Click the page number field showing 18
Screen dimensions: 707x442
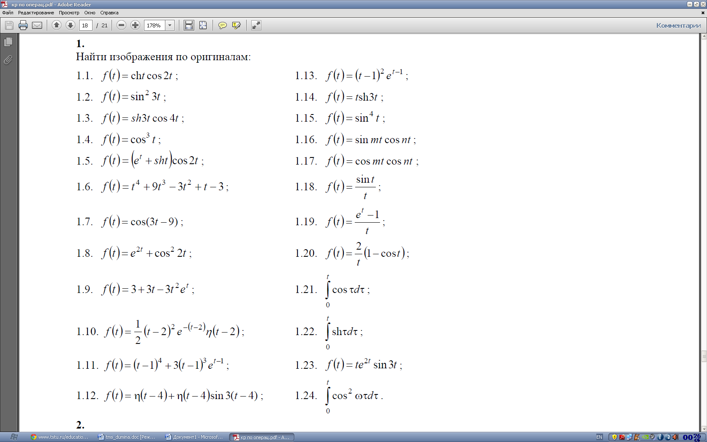pyautogui.click(x=85, y=25)
